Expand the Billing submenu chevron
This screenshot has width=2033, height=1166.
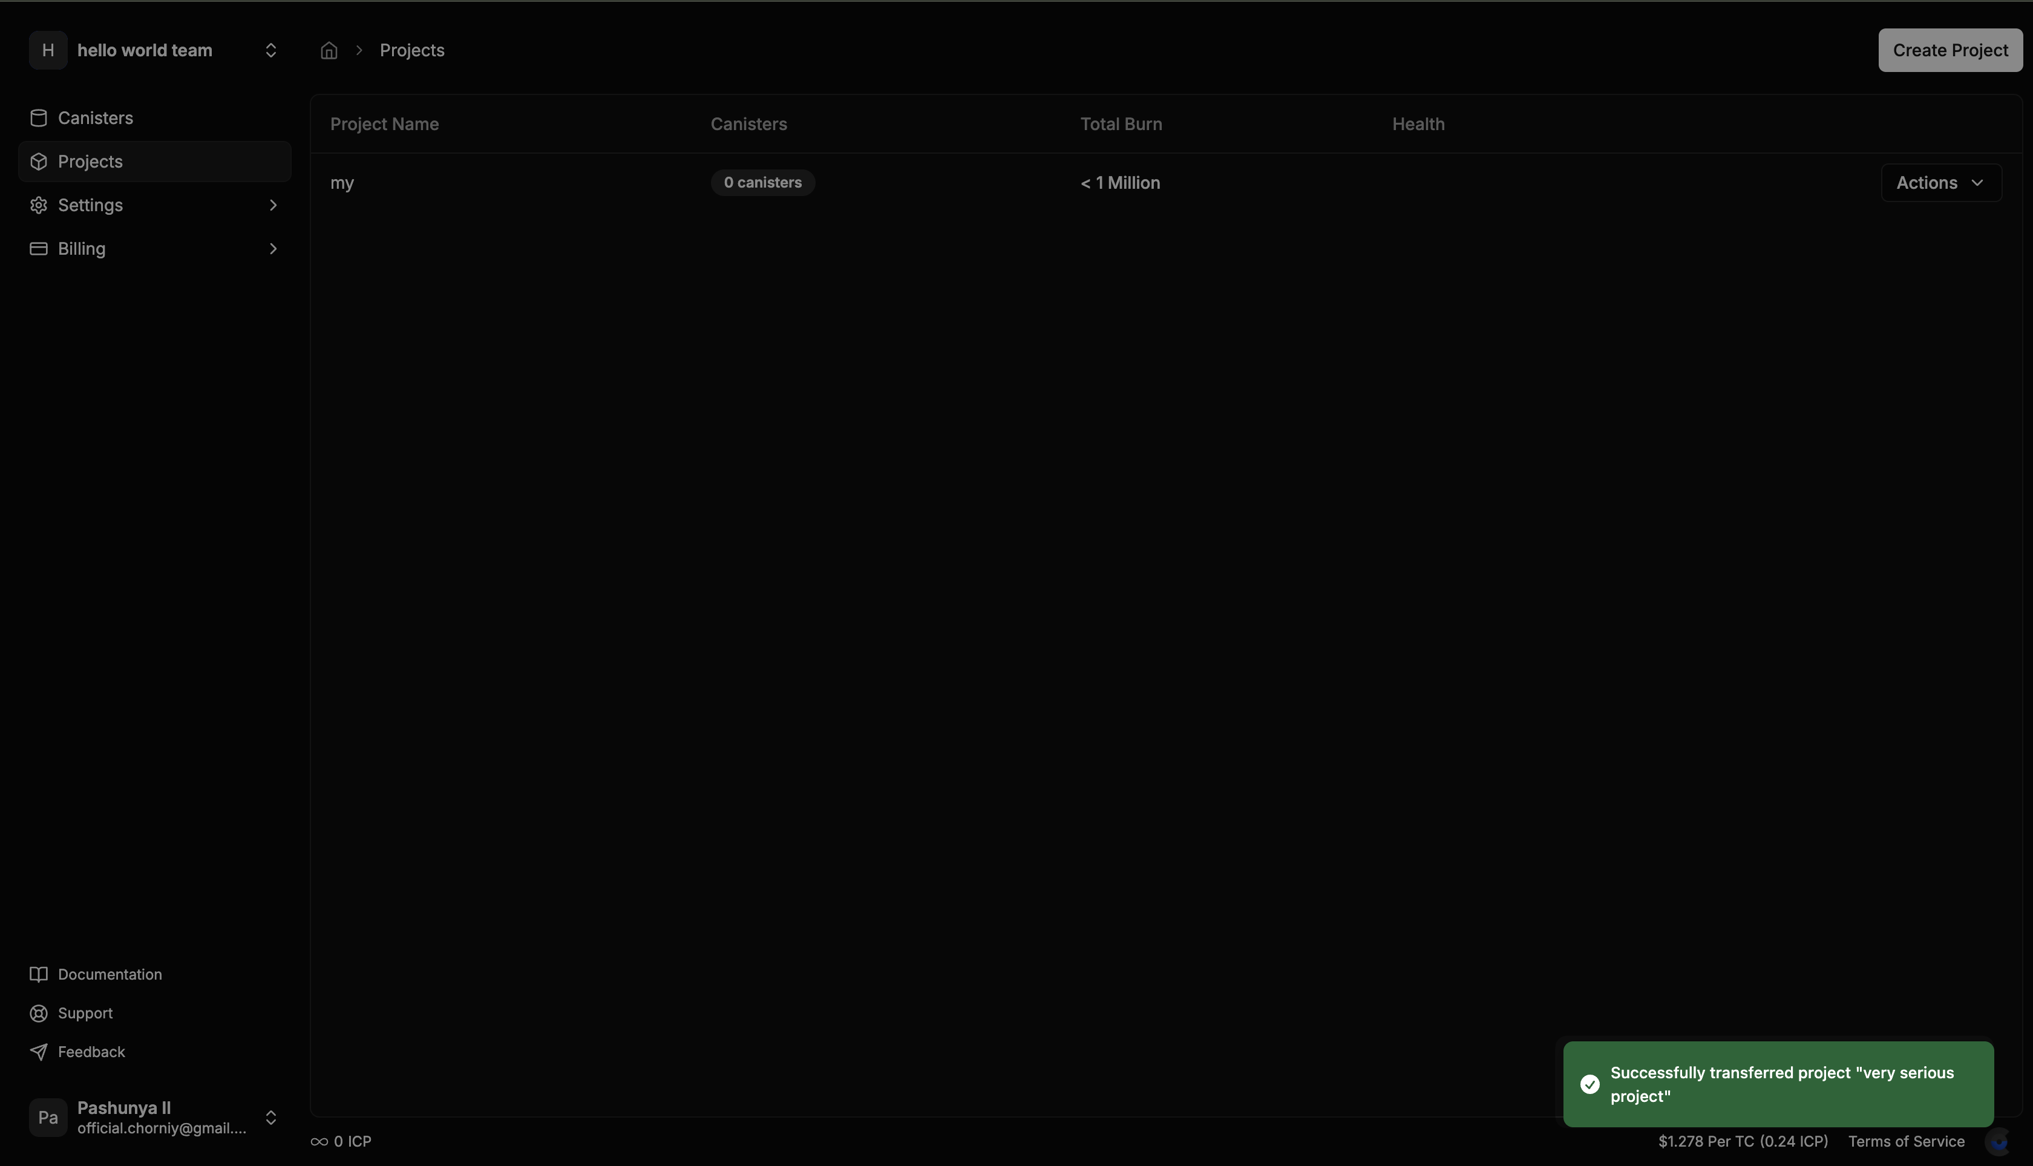[272, 248]
